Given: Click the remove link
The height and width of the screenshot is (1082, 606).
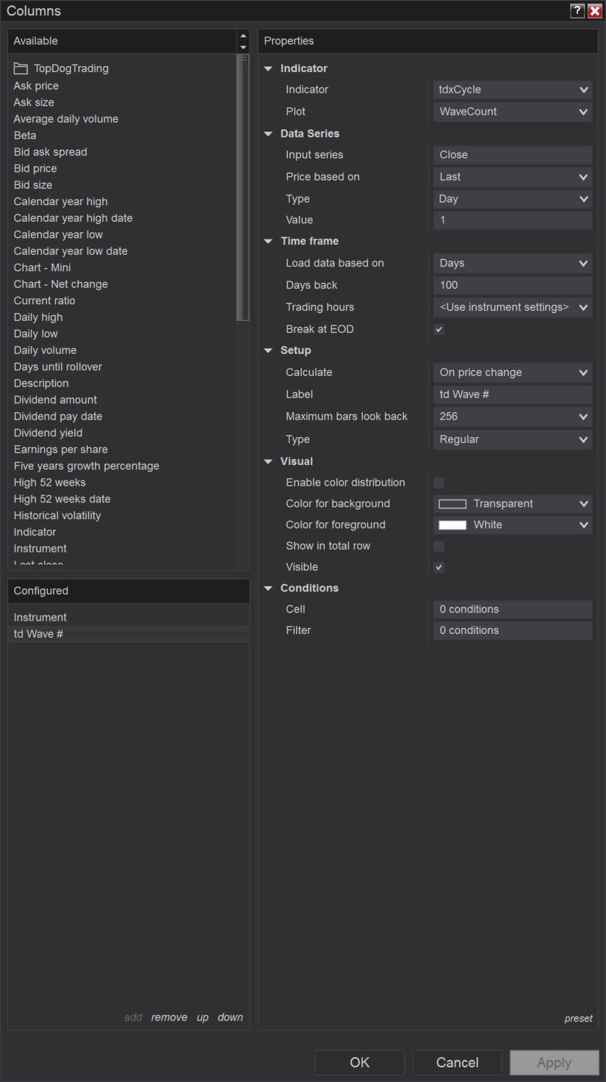Looking at the screenshot, I should [x=169, y=1017].
